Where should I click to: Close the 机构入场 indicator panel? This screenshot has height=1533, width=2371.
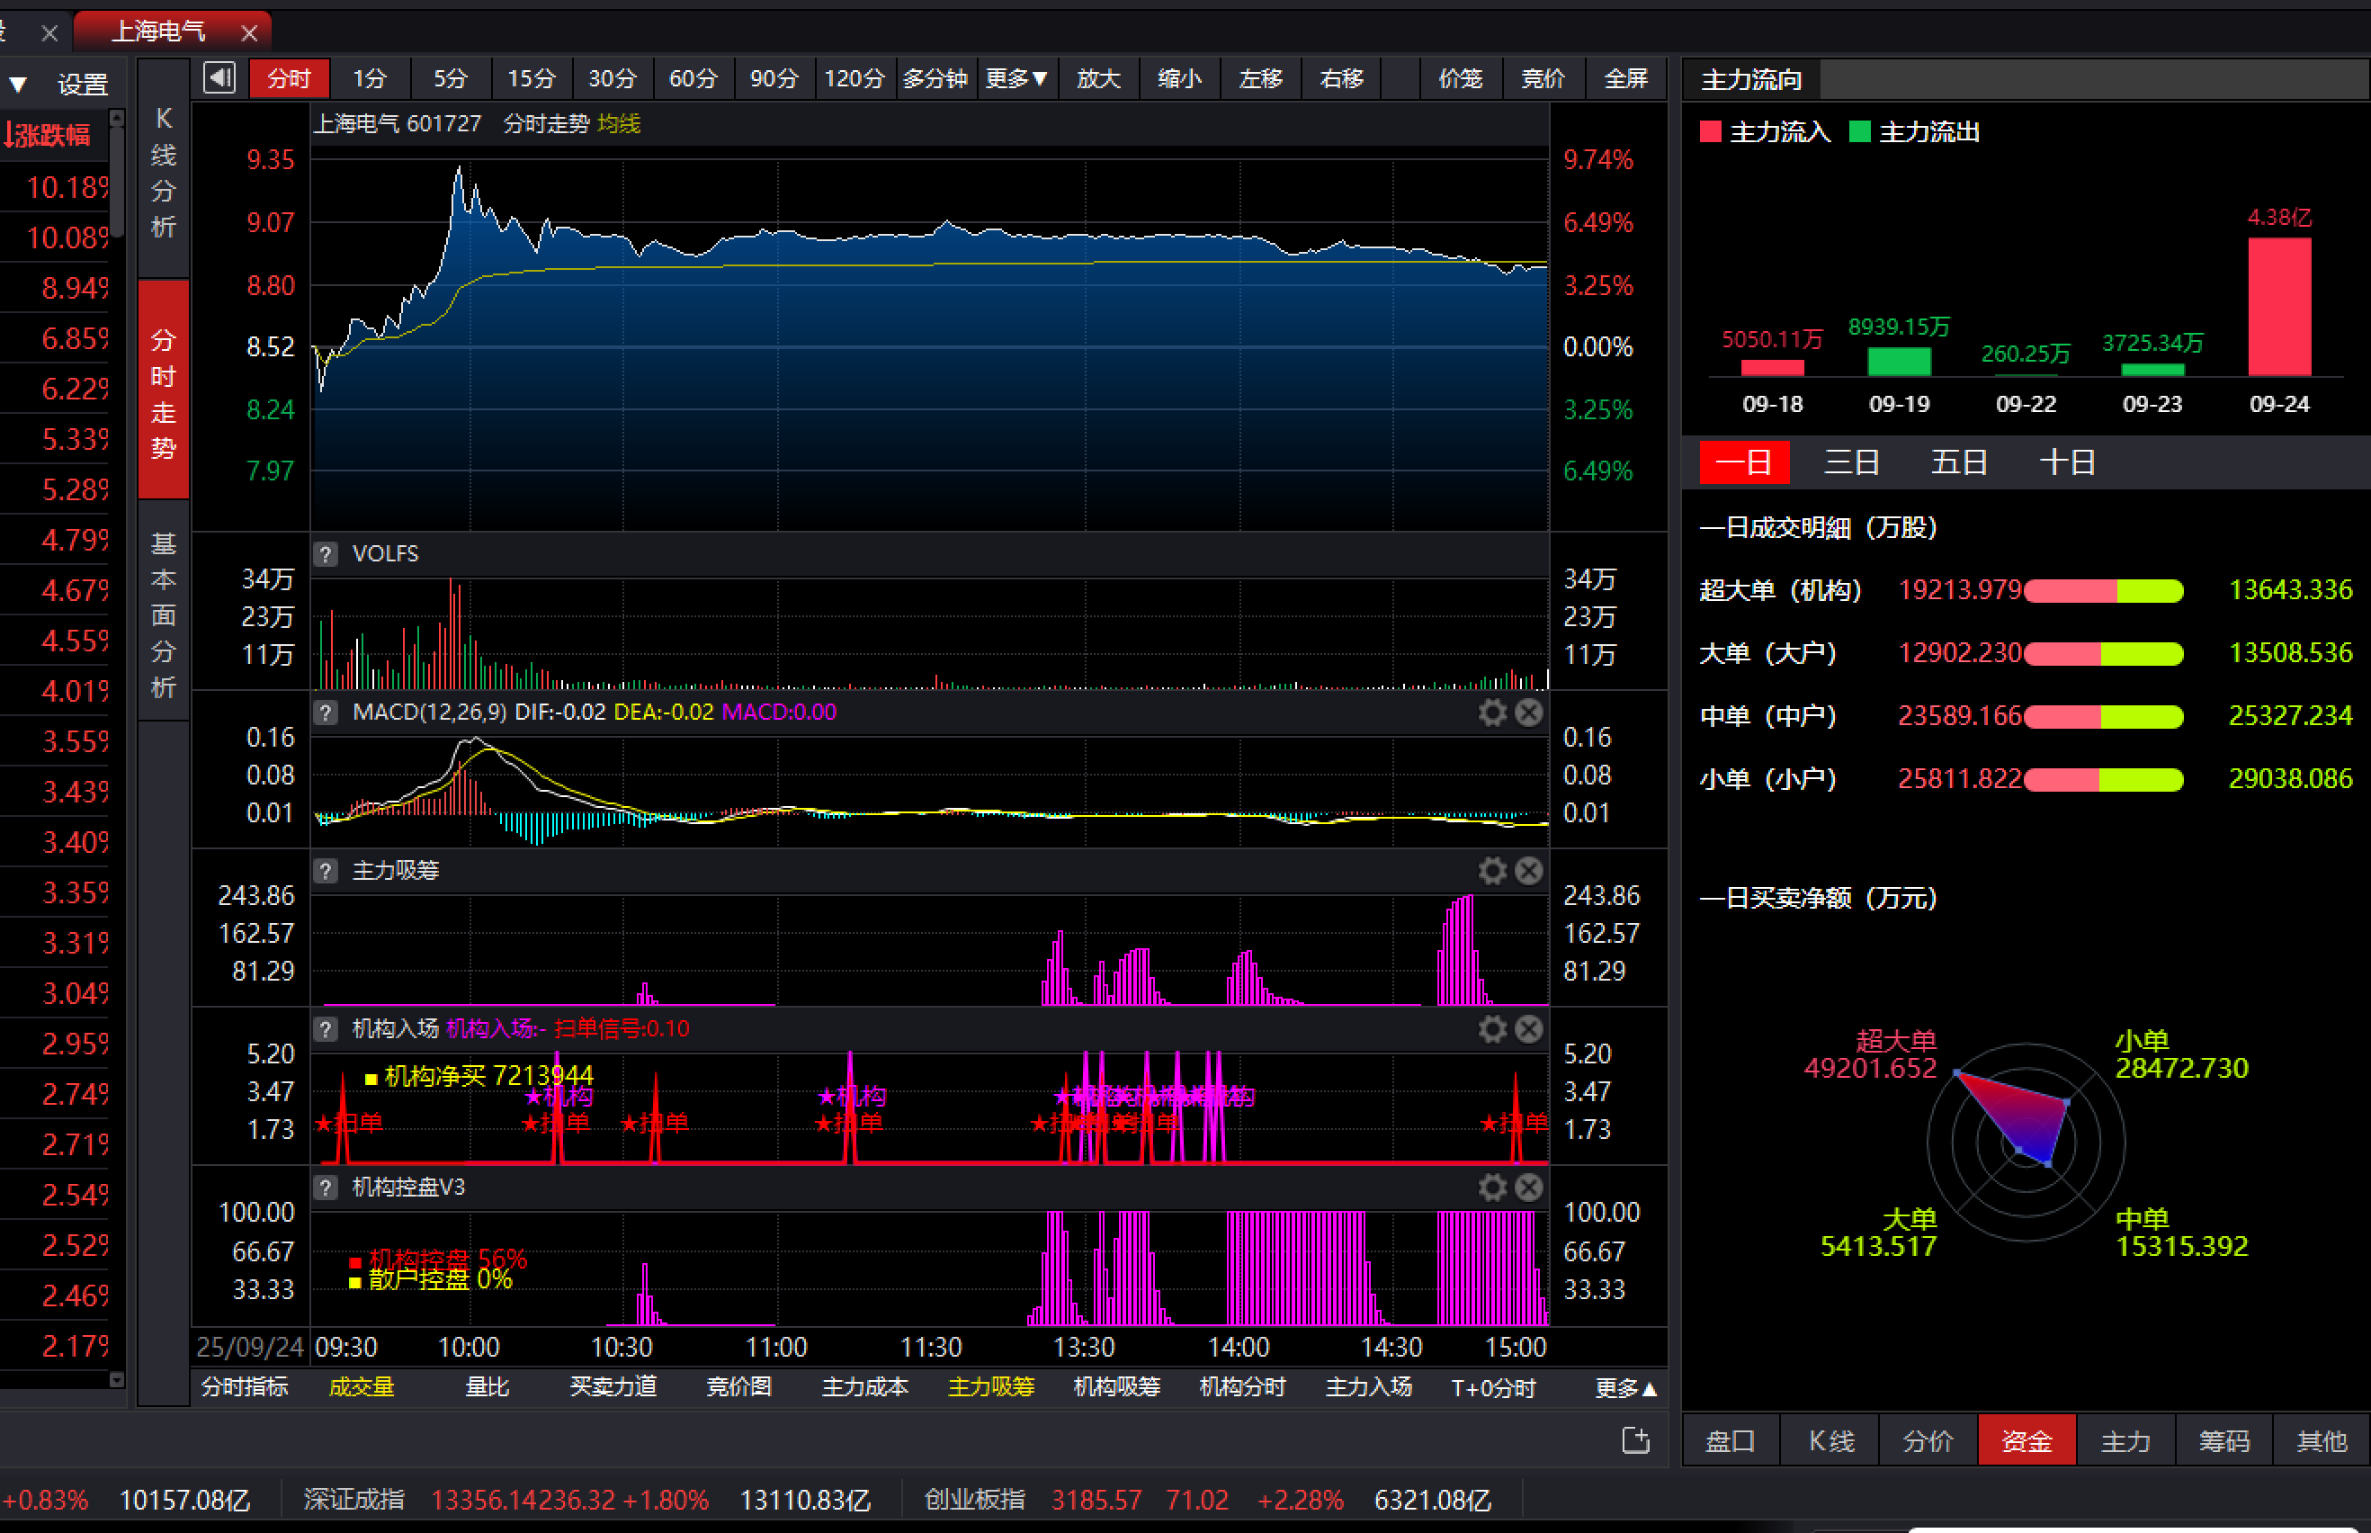(x=1528, y=1028)
